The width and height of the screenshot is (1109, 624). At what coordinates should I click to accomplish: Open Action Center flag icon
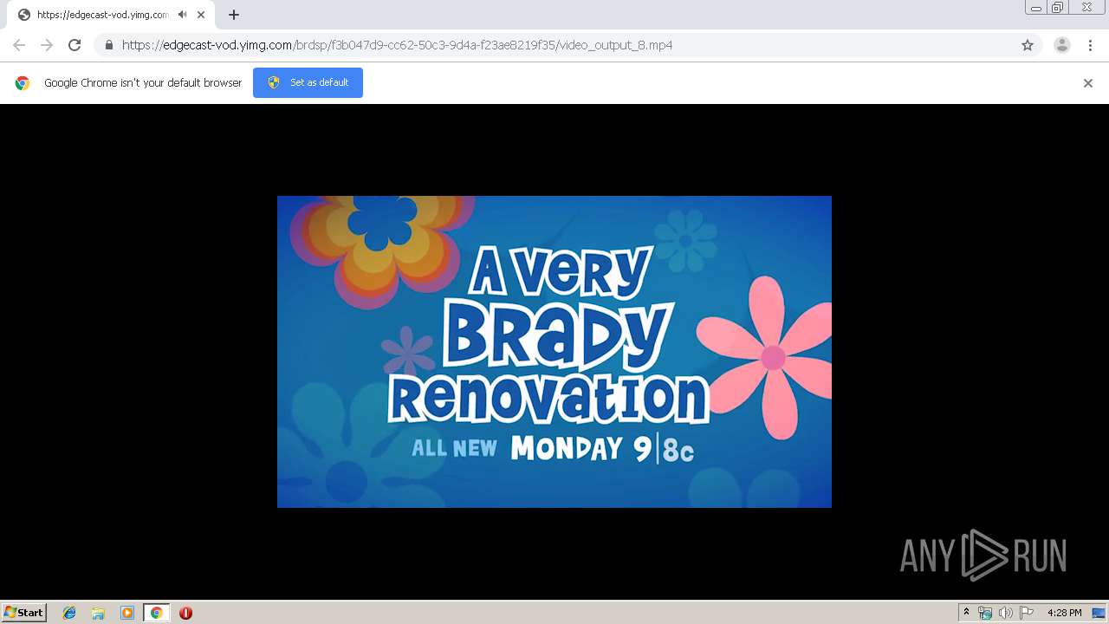1027,613
